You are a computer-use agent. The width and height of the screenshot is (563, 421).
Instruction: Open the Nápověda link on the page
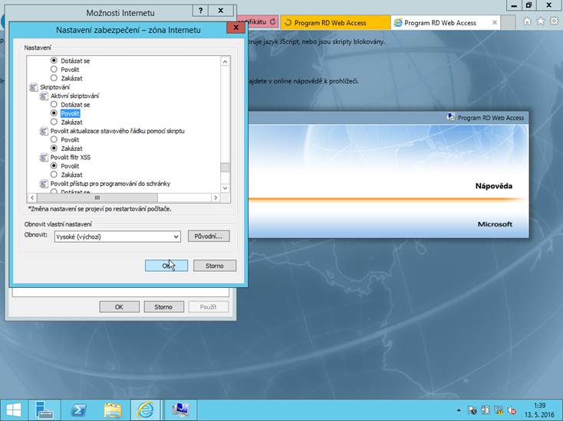pyautogui.click(x=494, y=186)
